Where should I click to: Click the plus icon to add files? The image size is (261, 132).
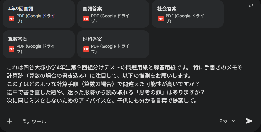tap(10, 121)
